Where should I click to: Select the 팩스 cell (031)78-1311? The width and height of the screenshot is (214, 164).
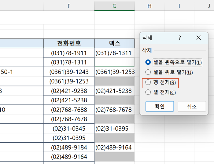pos(114,53)
